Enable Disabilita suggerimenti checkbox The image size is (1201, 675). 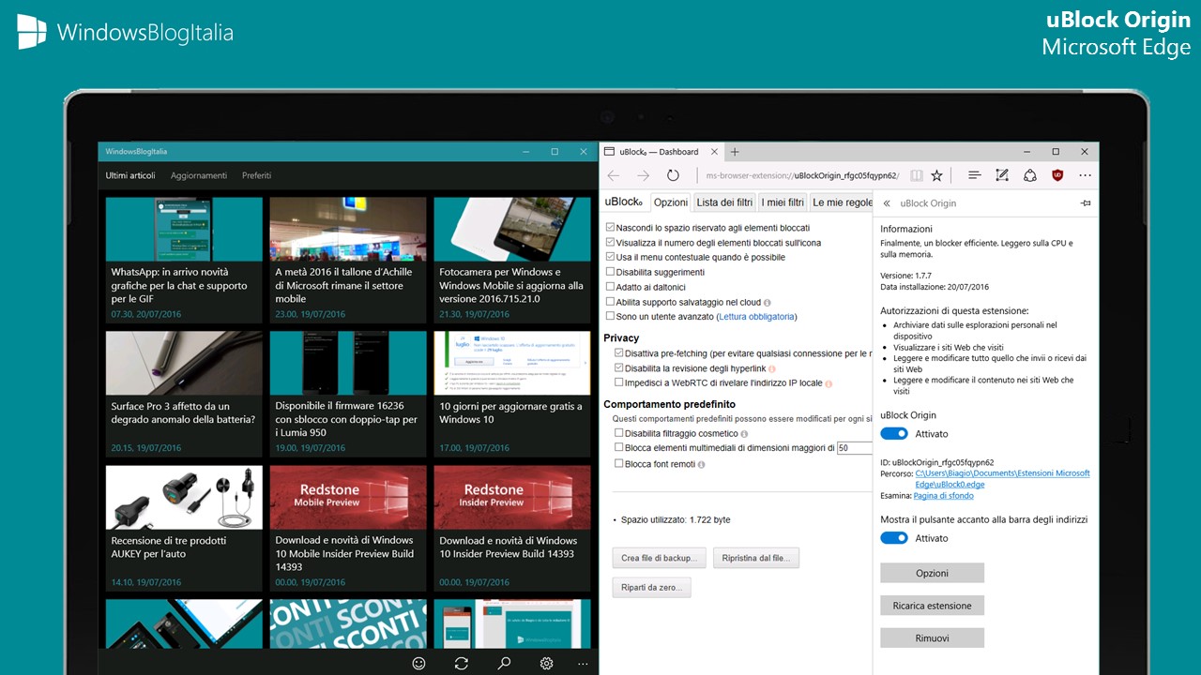click(x=611, y=272)
